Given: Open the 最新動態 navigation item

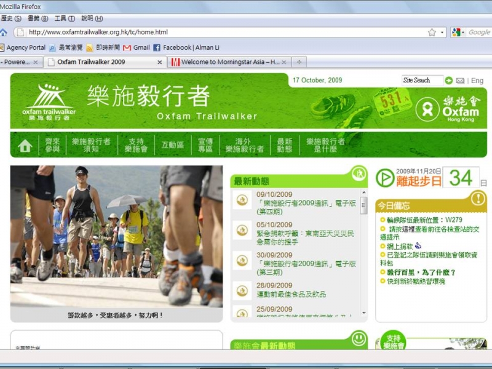Looking at the screenshot, I should tap(285, 145).
